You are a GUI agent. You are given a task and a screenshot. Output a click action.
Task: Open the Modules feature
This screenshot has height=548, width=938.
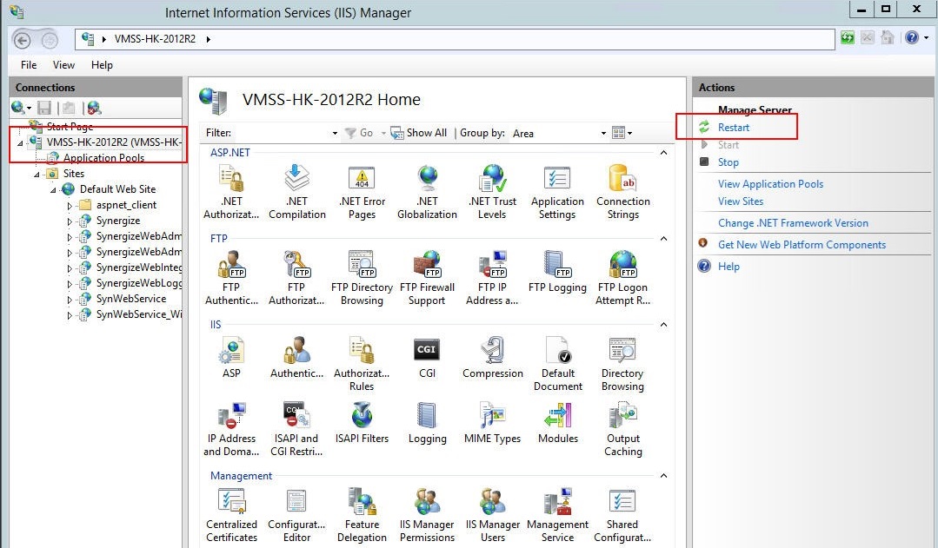coord(557,422)
